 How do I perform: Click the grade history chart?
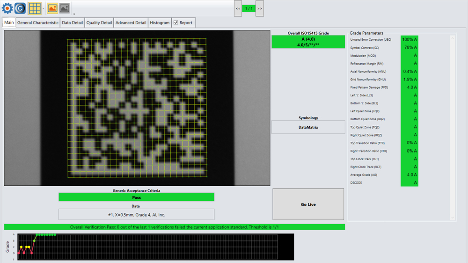tap(156, 247)
